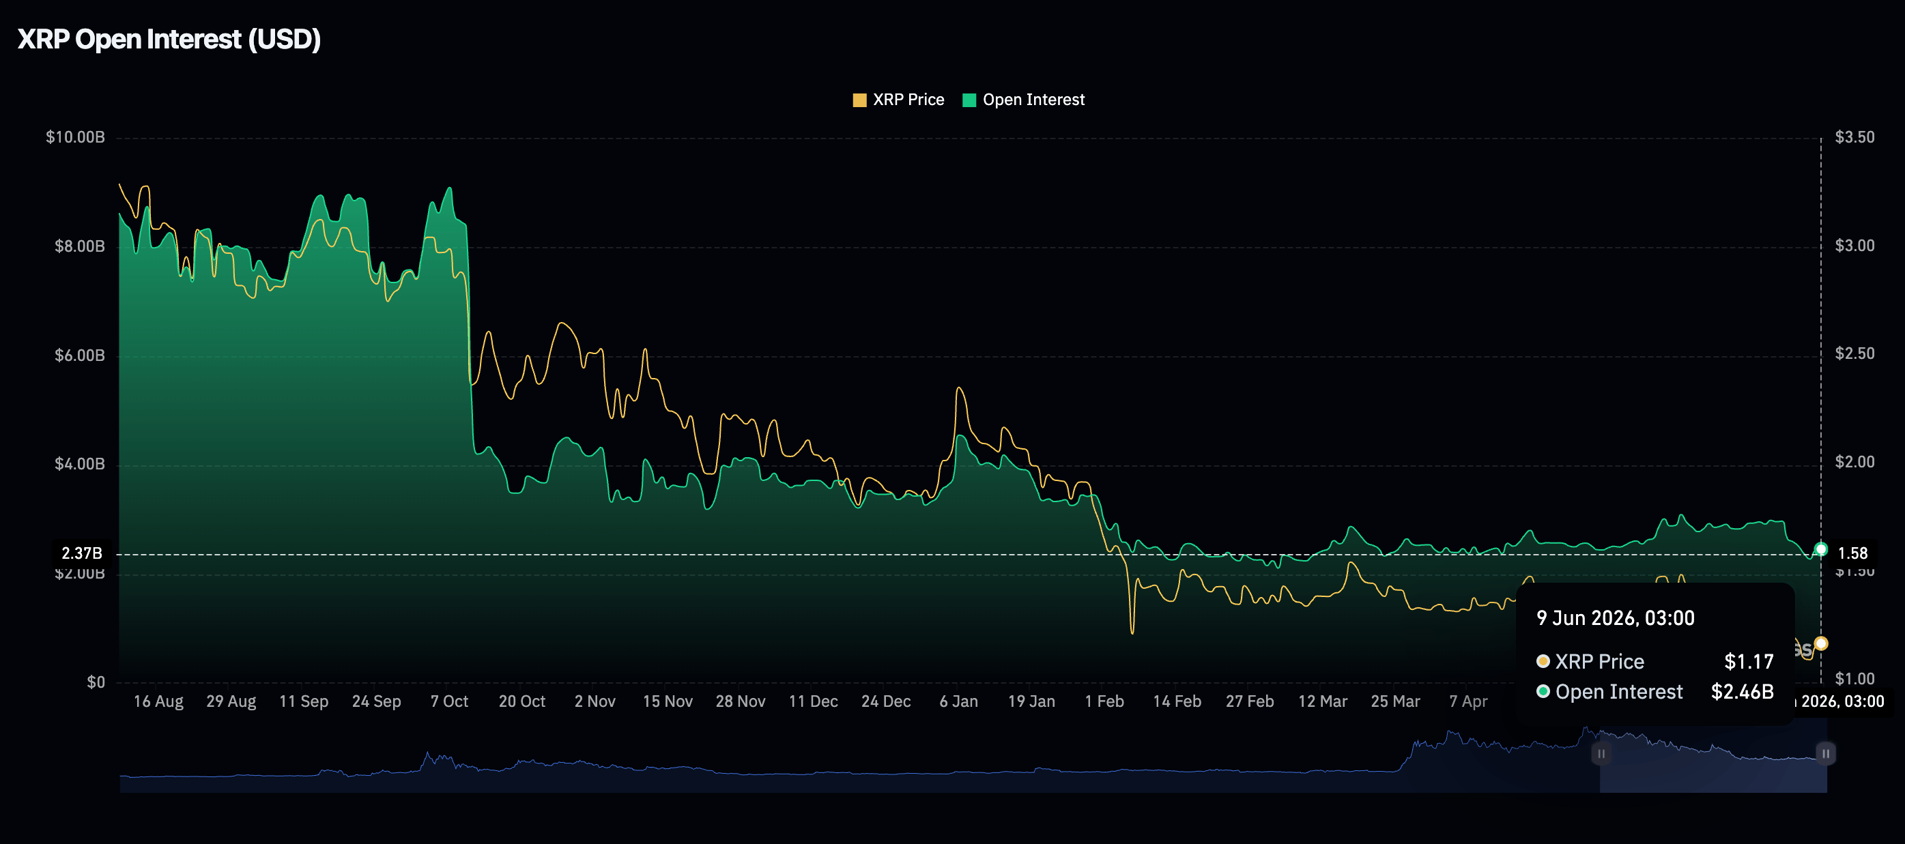Click the green Open Interest data point marker
The width and height of the screenshot is (1905, 844).
pyautogui.click(x=1820, y=549)
